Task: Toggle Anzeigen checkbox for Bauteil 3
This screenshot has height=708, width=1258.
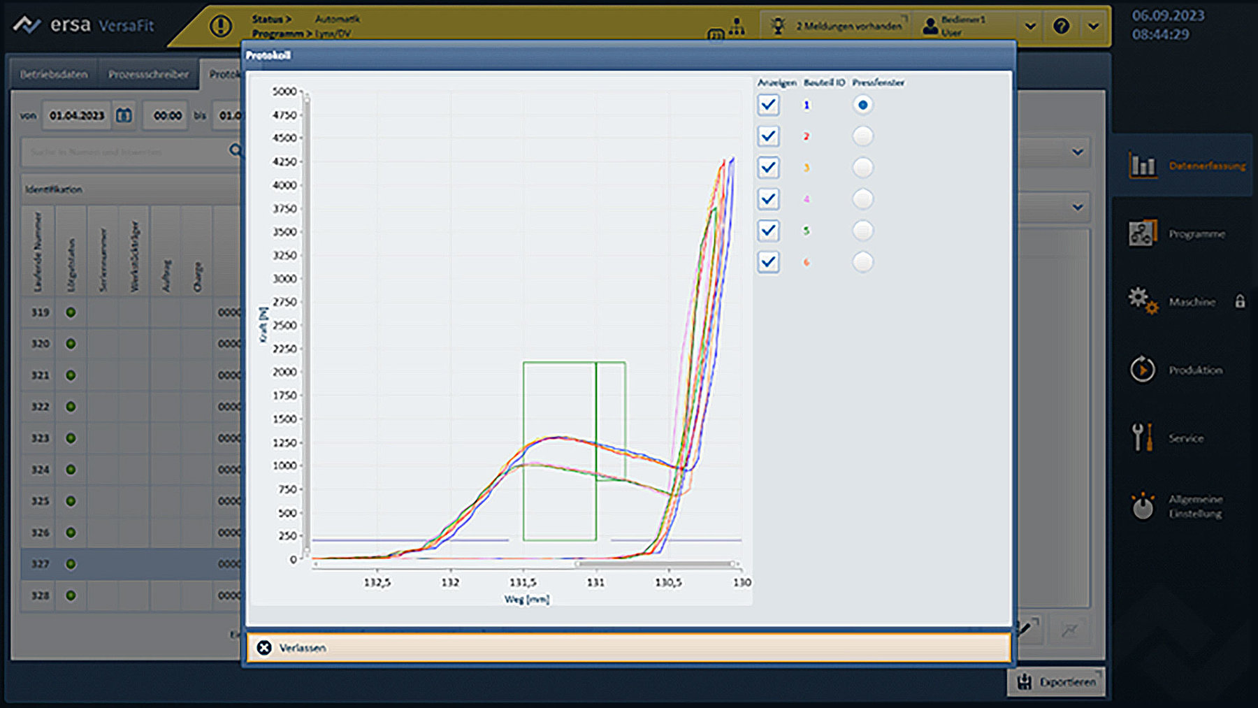Action: [x=768, y=168]
